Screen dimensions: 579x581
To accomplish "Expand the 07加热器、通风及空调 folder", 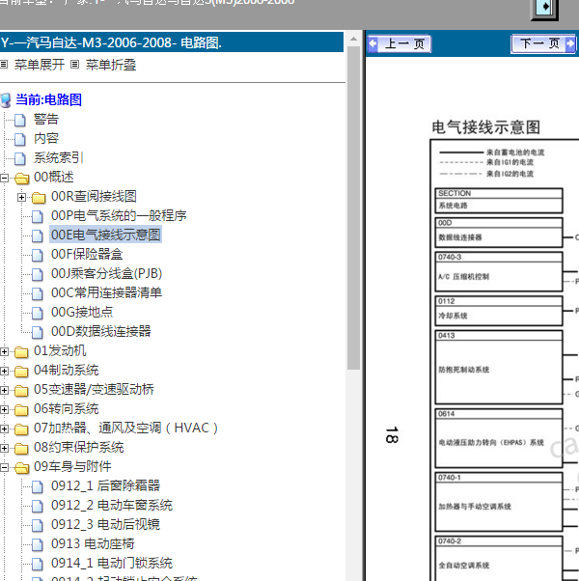I will tap(4, 429).
